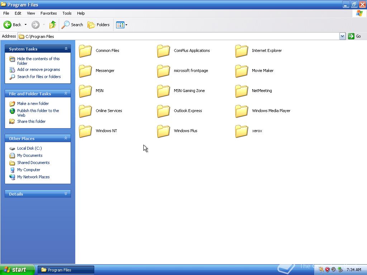This screenshot has width=367, height=275.
Task: Open My Documents from Other Places
Action: tap(30, 155)
